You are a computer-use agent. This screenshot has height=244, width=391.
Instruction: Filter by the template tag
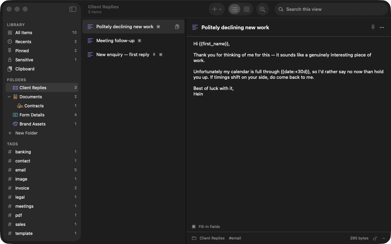pos(42,234)
